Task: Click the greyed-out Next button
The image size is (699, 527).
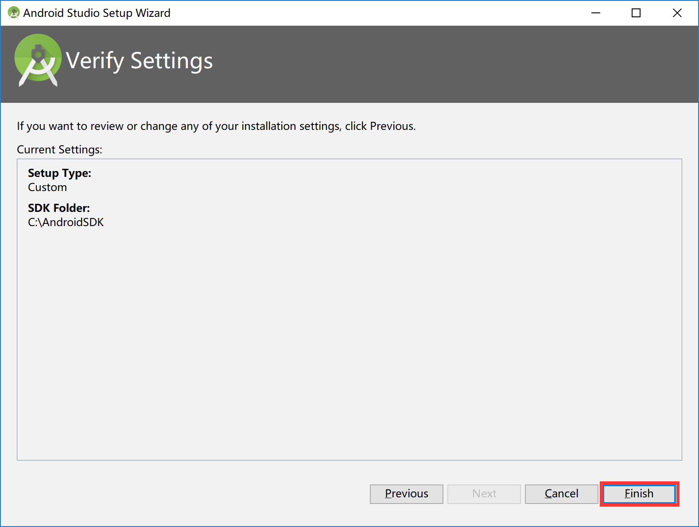Action: pos(484,494)
